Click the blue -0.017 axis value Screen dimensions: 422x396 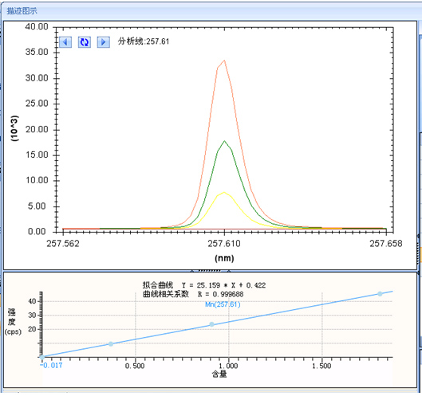point(51,366)
